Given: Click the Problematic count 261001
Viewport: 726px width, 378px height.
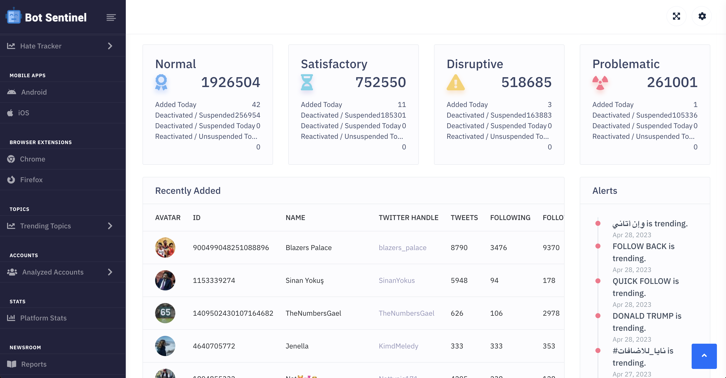Looking at the screenshot, I should tap(672, 82).
